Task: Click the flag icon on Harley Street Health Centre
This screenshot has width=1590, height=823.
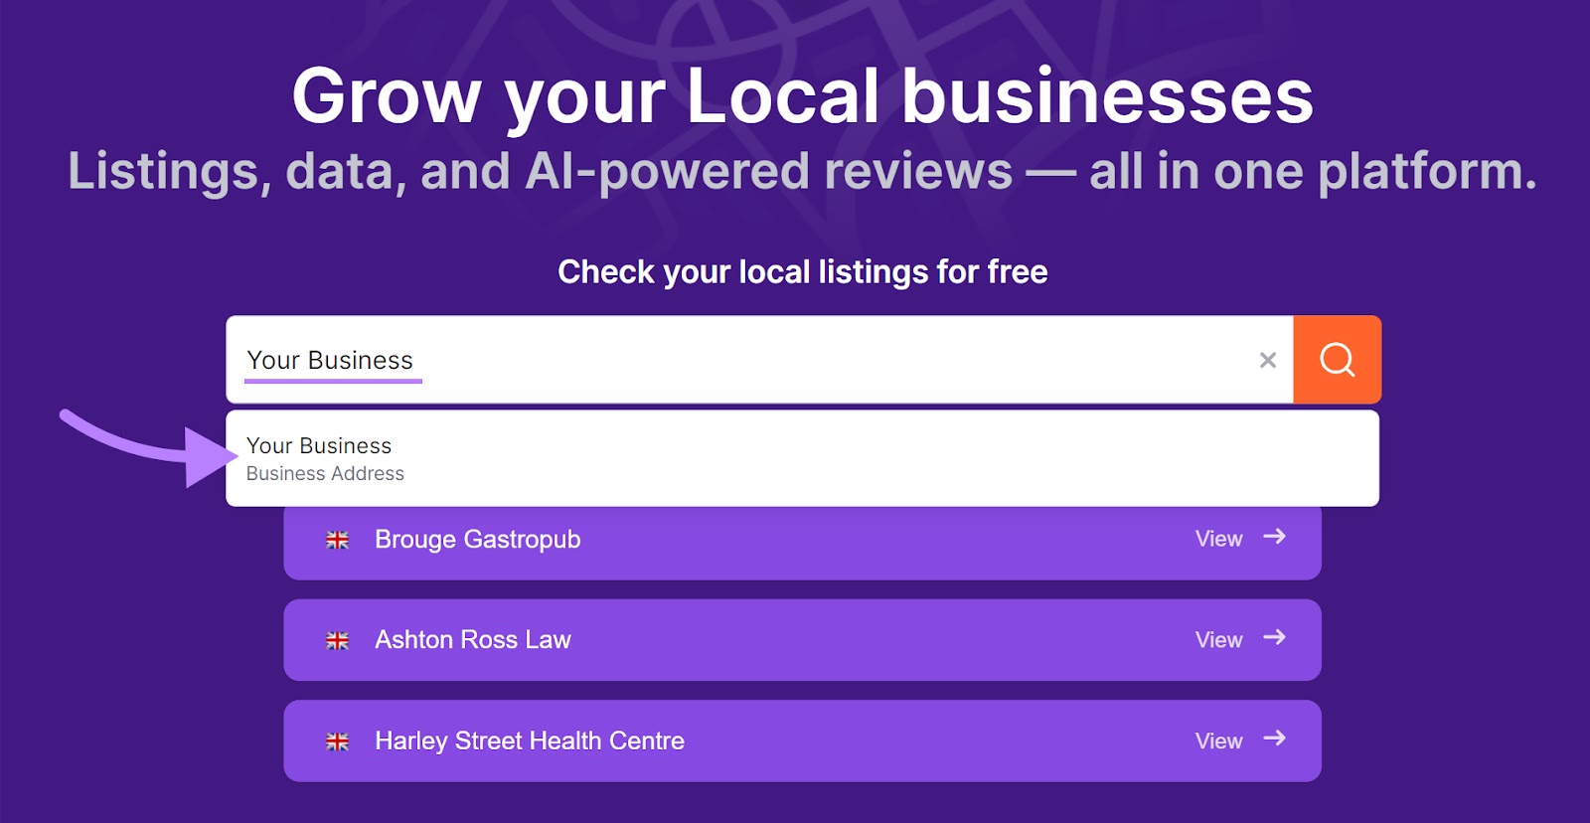Action: coord(338,741)
